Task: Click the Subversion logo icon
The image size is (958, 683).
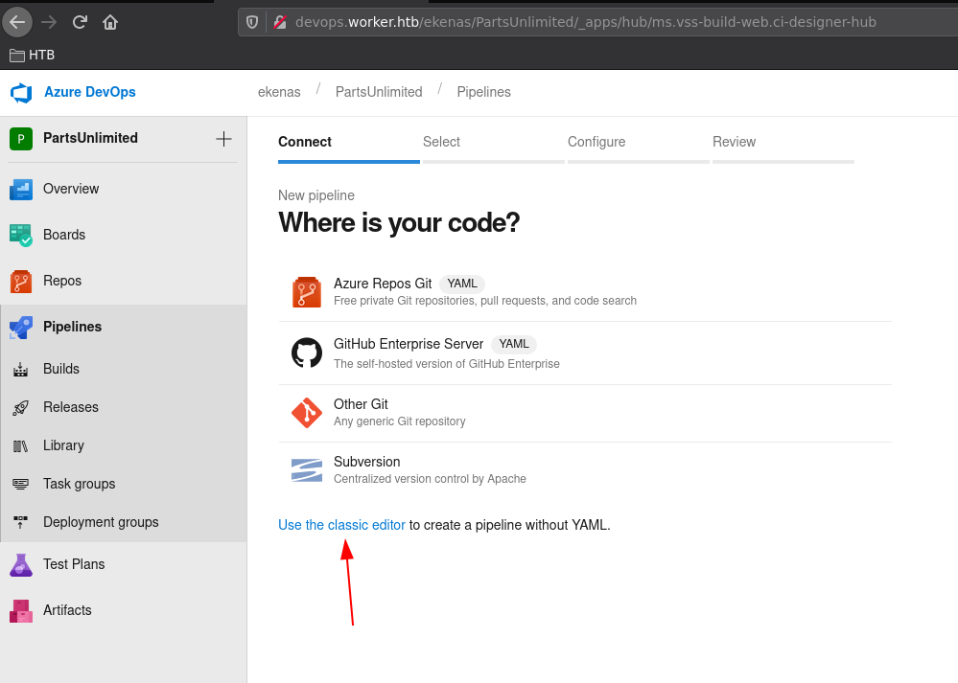Action: click(307, 470)
